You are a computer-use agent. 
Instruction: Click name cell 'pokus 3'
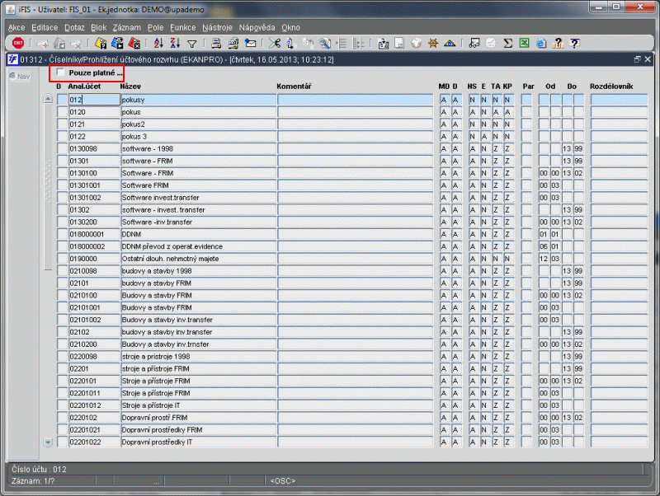(198, 137)
